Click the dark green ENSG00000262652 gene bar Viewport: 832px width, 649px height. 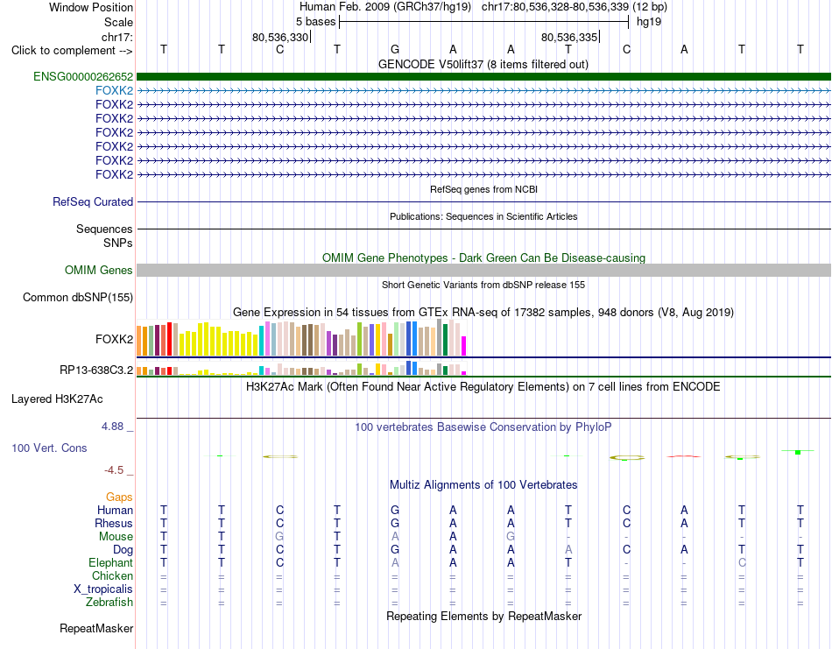(483, 76)
